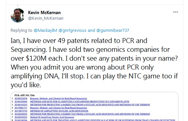Open the Kevin McKernan display name link
Screen dimensions: 188x121
44,12
